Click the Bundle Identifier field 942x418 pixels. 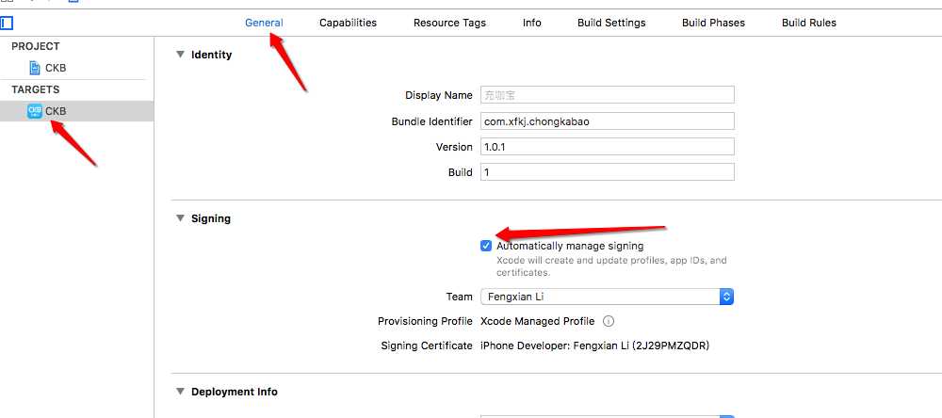point(608,121)
